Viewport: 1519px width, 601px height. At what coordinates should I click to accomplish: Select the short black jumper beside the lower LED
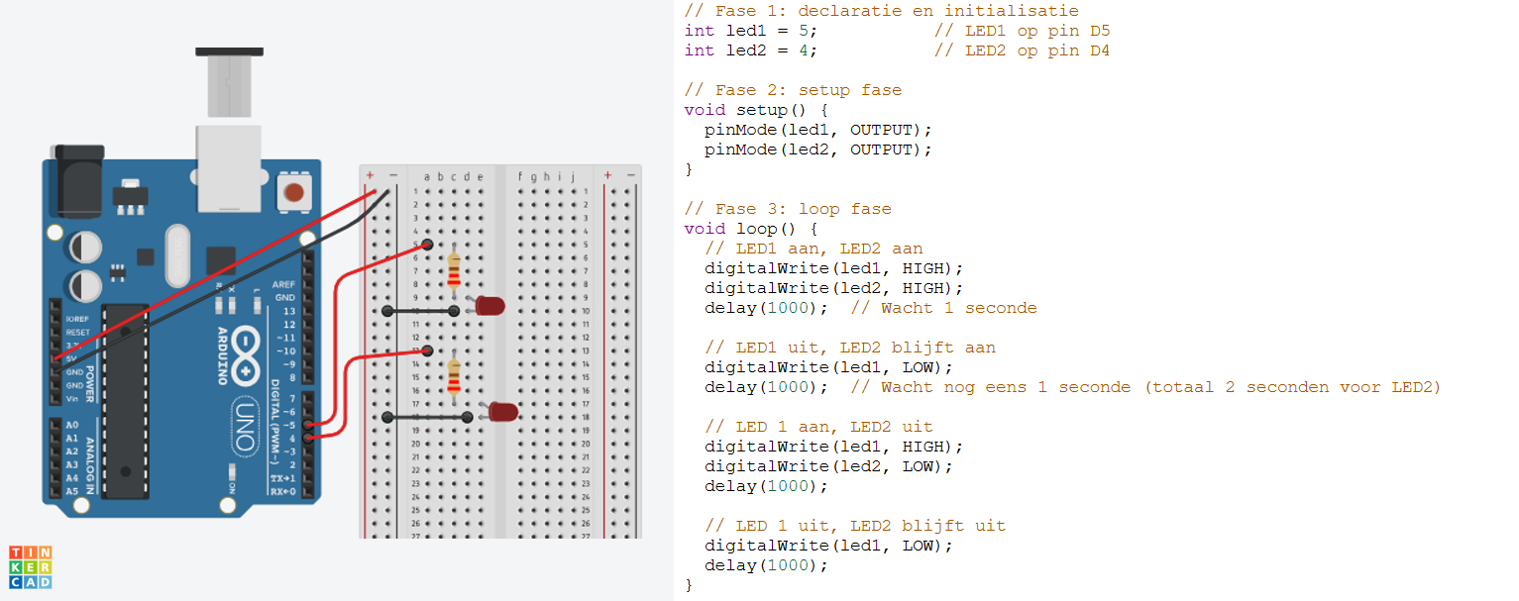(x=427, y=418)
